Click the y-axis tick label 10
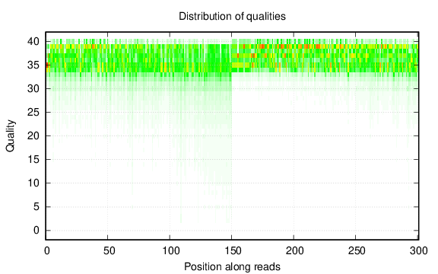438x274 pixels. [x=33, y=183]
